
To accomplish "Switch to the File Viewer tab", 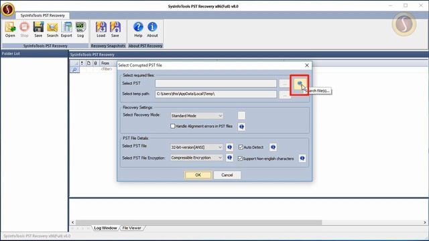I will point(131,228).
